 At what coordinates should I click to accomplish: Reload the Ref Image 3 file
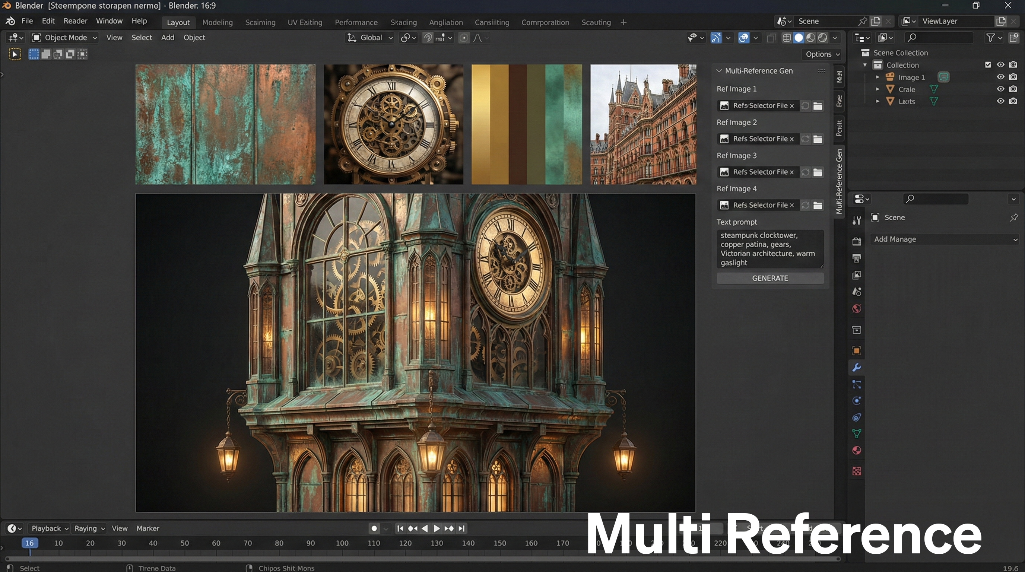point(805,172)
